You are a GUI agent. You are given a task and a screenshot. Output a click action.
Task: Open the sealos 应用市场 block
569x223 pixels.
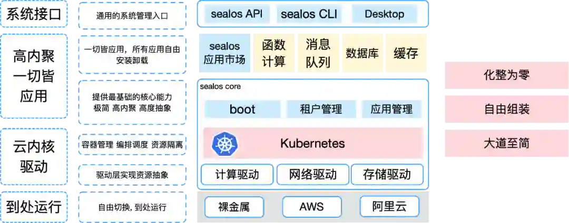coord(224,53)
